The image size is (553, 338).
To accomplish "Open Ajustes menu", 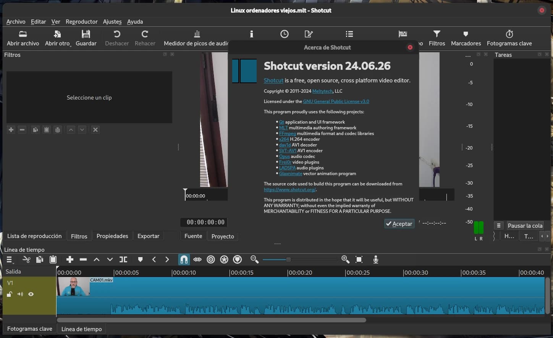I will click(x=112, y=22).
